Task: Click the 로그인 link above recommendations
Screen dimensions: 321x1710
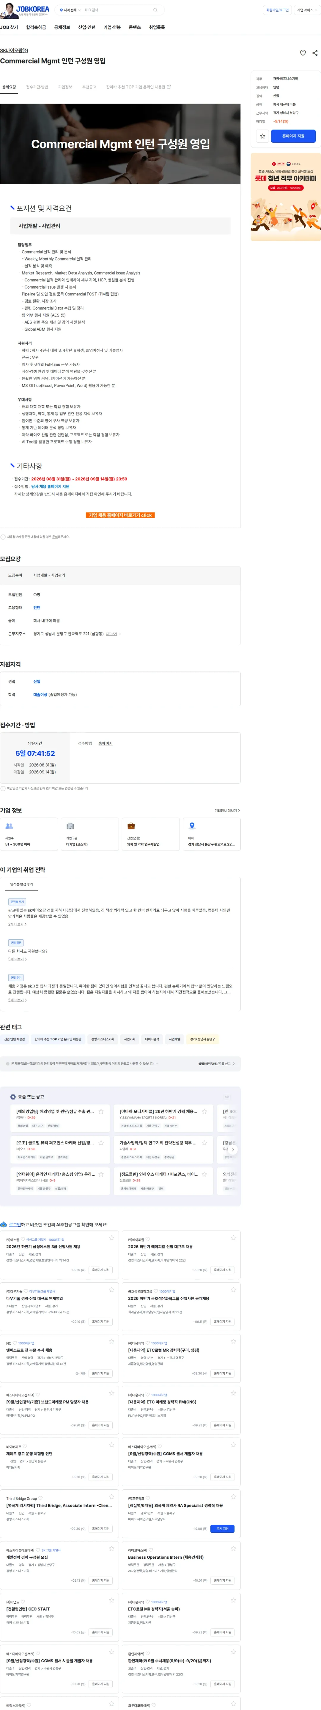Action: coord(15,1225)
